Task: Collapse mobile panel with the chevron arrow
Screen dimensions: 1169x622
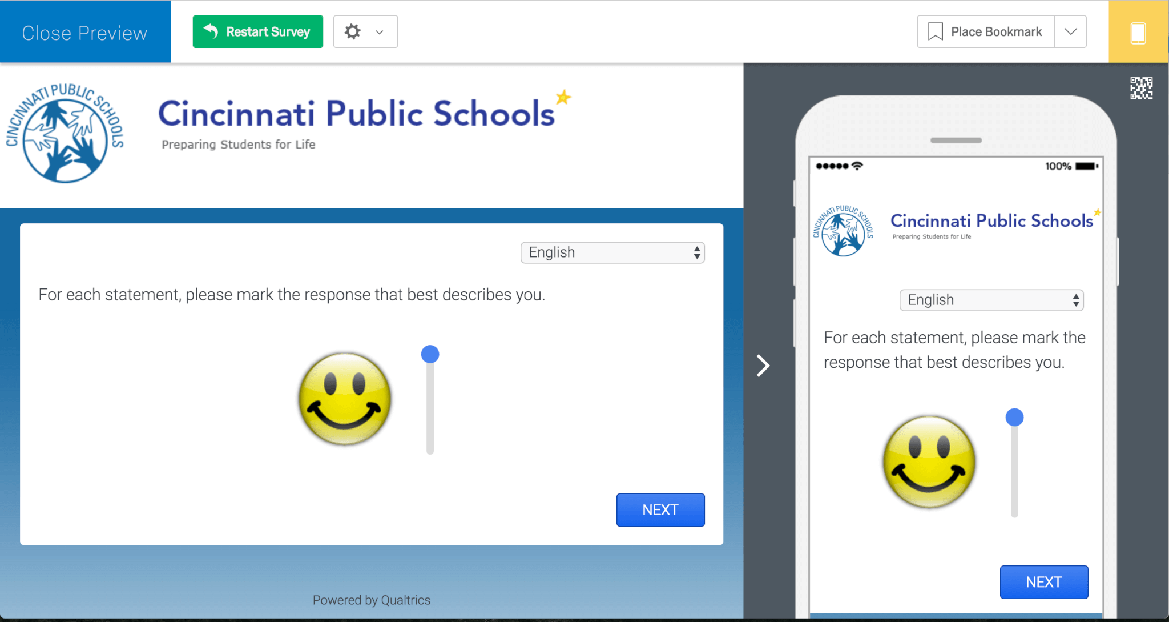Action: pyautogui.click(x=763, y=366)
